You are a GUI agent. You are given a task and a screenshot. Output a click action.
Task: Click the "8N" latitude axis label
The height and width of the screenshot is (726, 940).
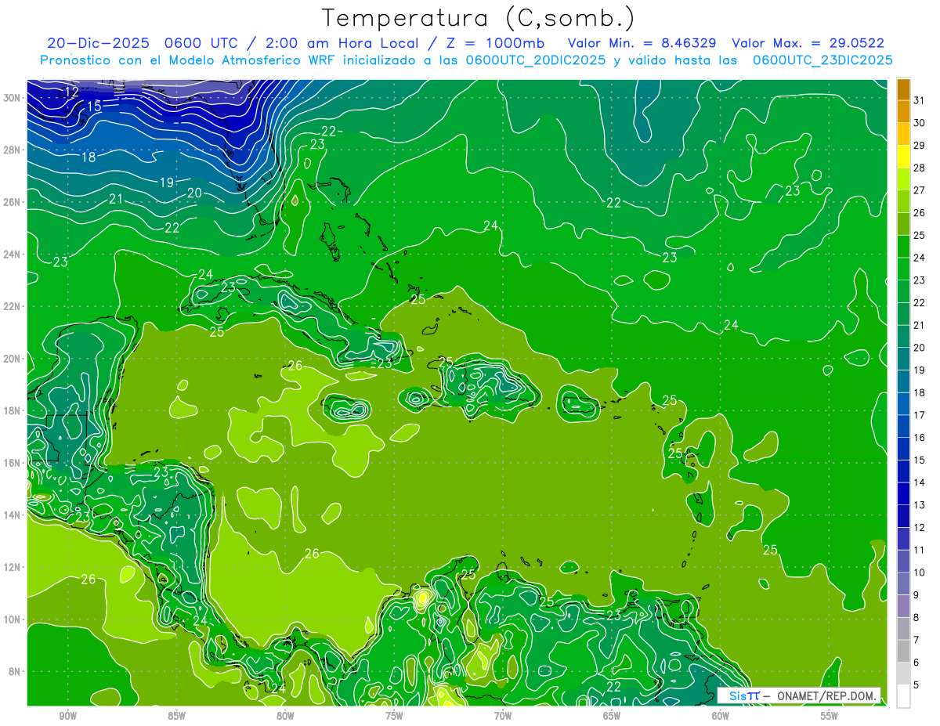[14, 671]
